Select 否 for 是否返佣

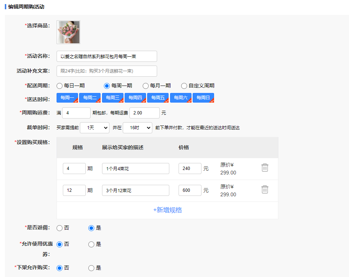[60, 228]
